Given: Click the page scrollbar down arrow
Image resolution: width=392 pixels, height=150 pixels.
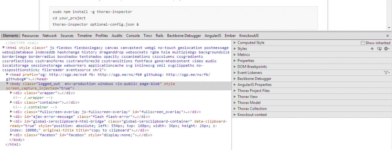Looking at the screenshot, I should 389,28.
